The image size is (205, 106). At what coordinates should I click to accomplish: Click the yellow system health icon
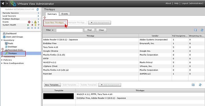click(x=35, y=25)
